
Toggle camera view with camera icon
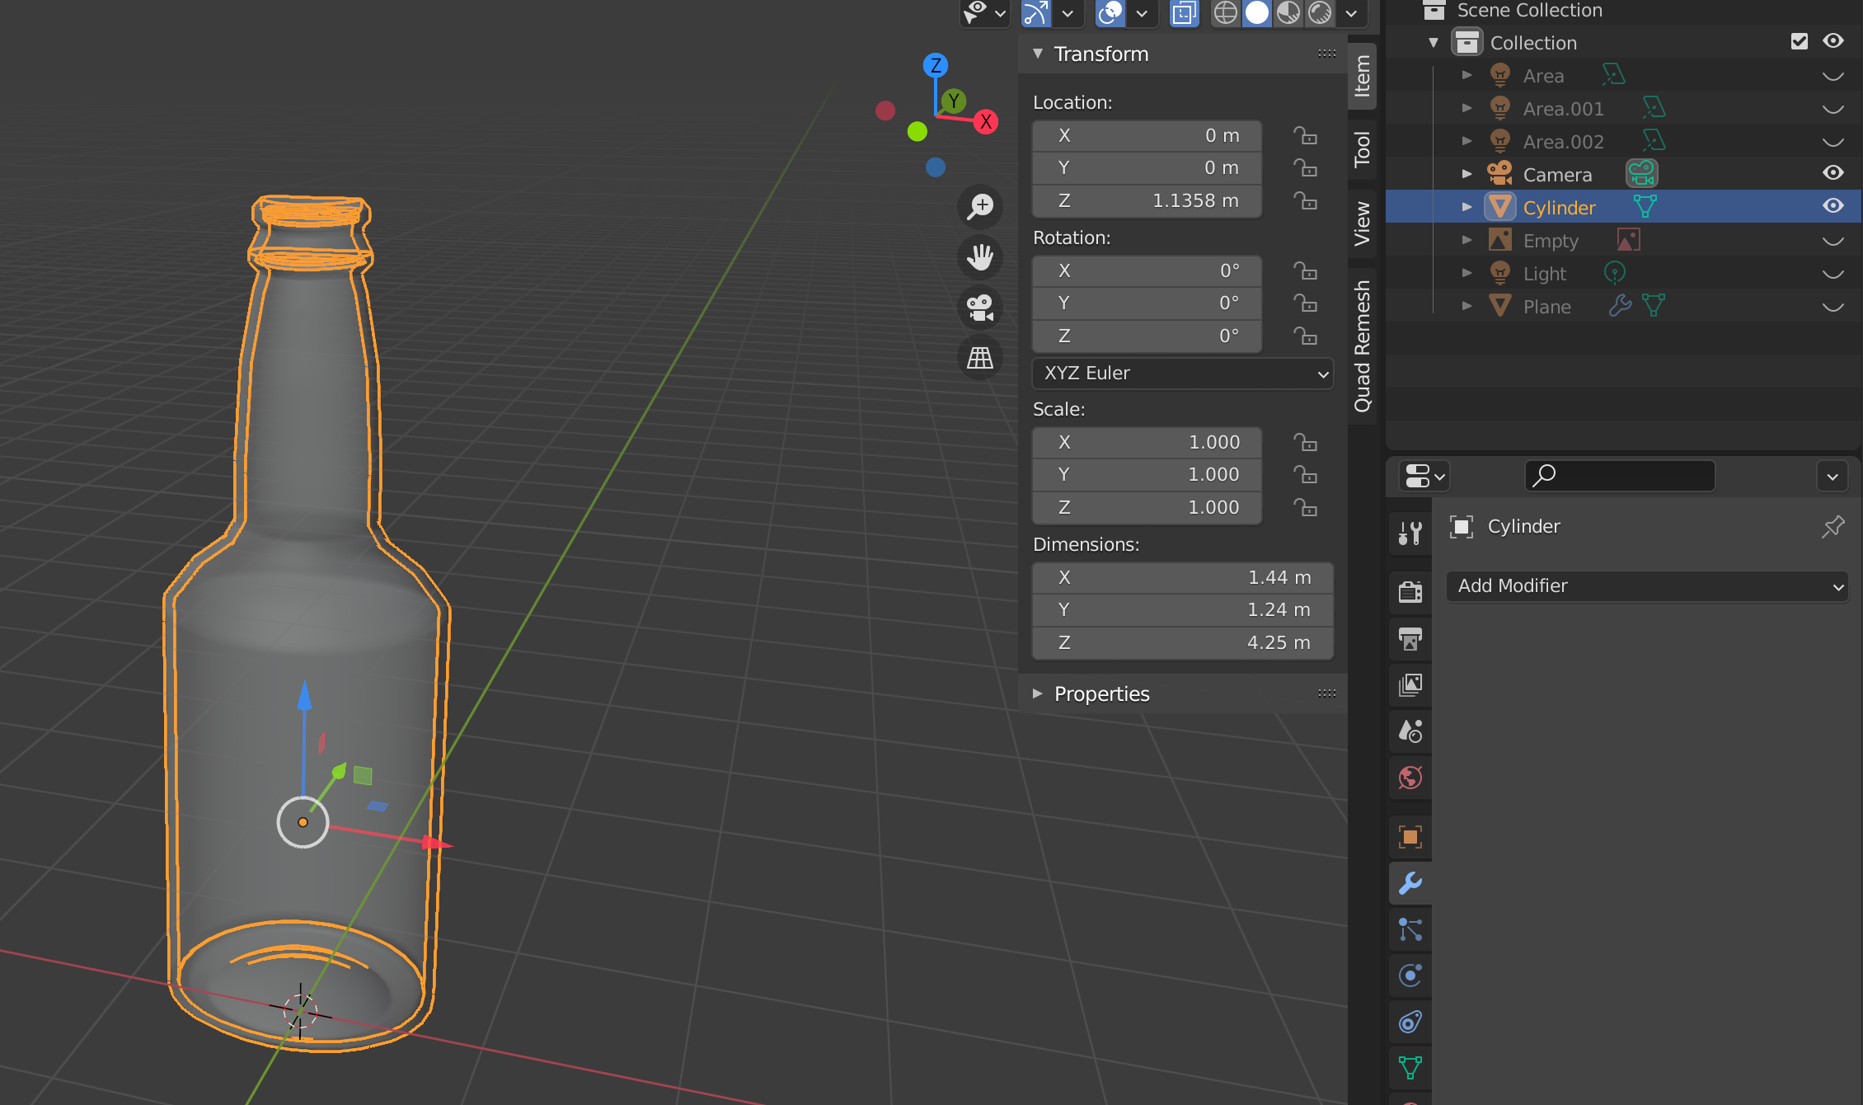point(980,308)
